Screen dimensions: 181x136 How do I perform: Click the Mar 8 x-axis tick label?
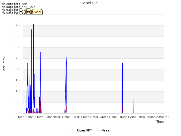click(x=41, y=117)
